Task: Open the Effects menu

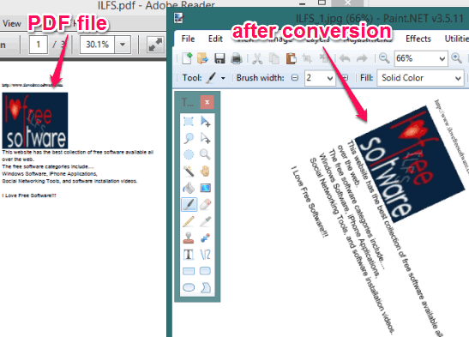Action: click(x=418, y=39)
